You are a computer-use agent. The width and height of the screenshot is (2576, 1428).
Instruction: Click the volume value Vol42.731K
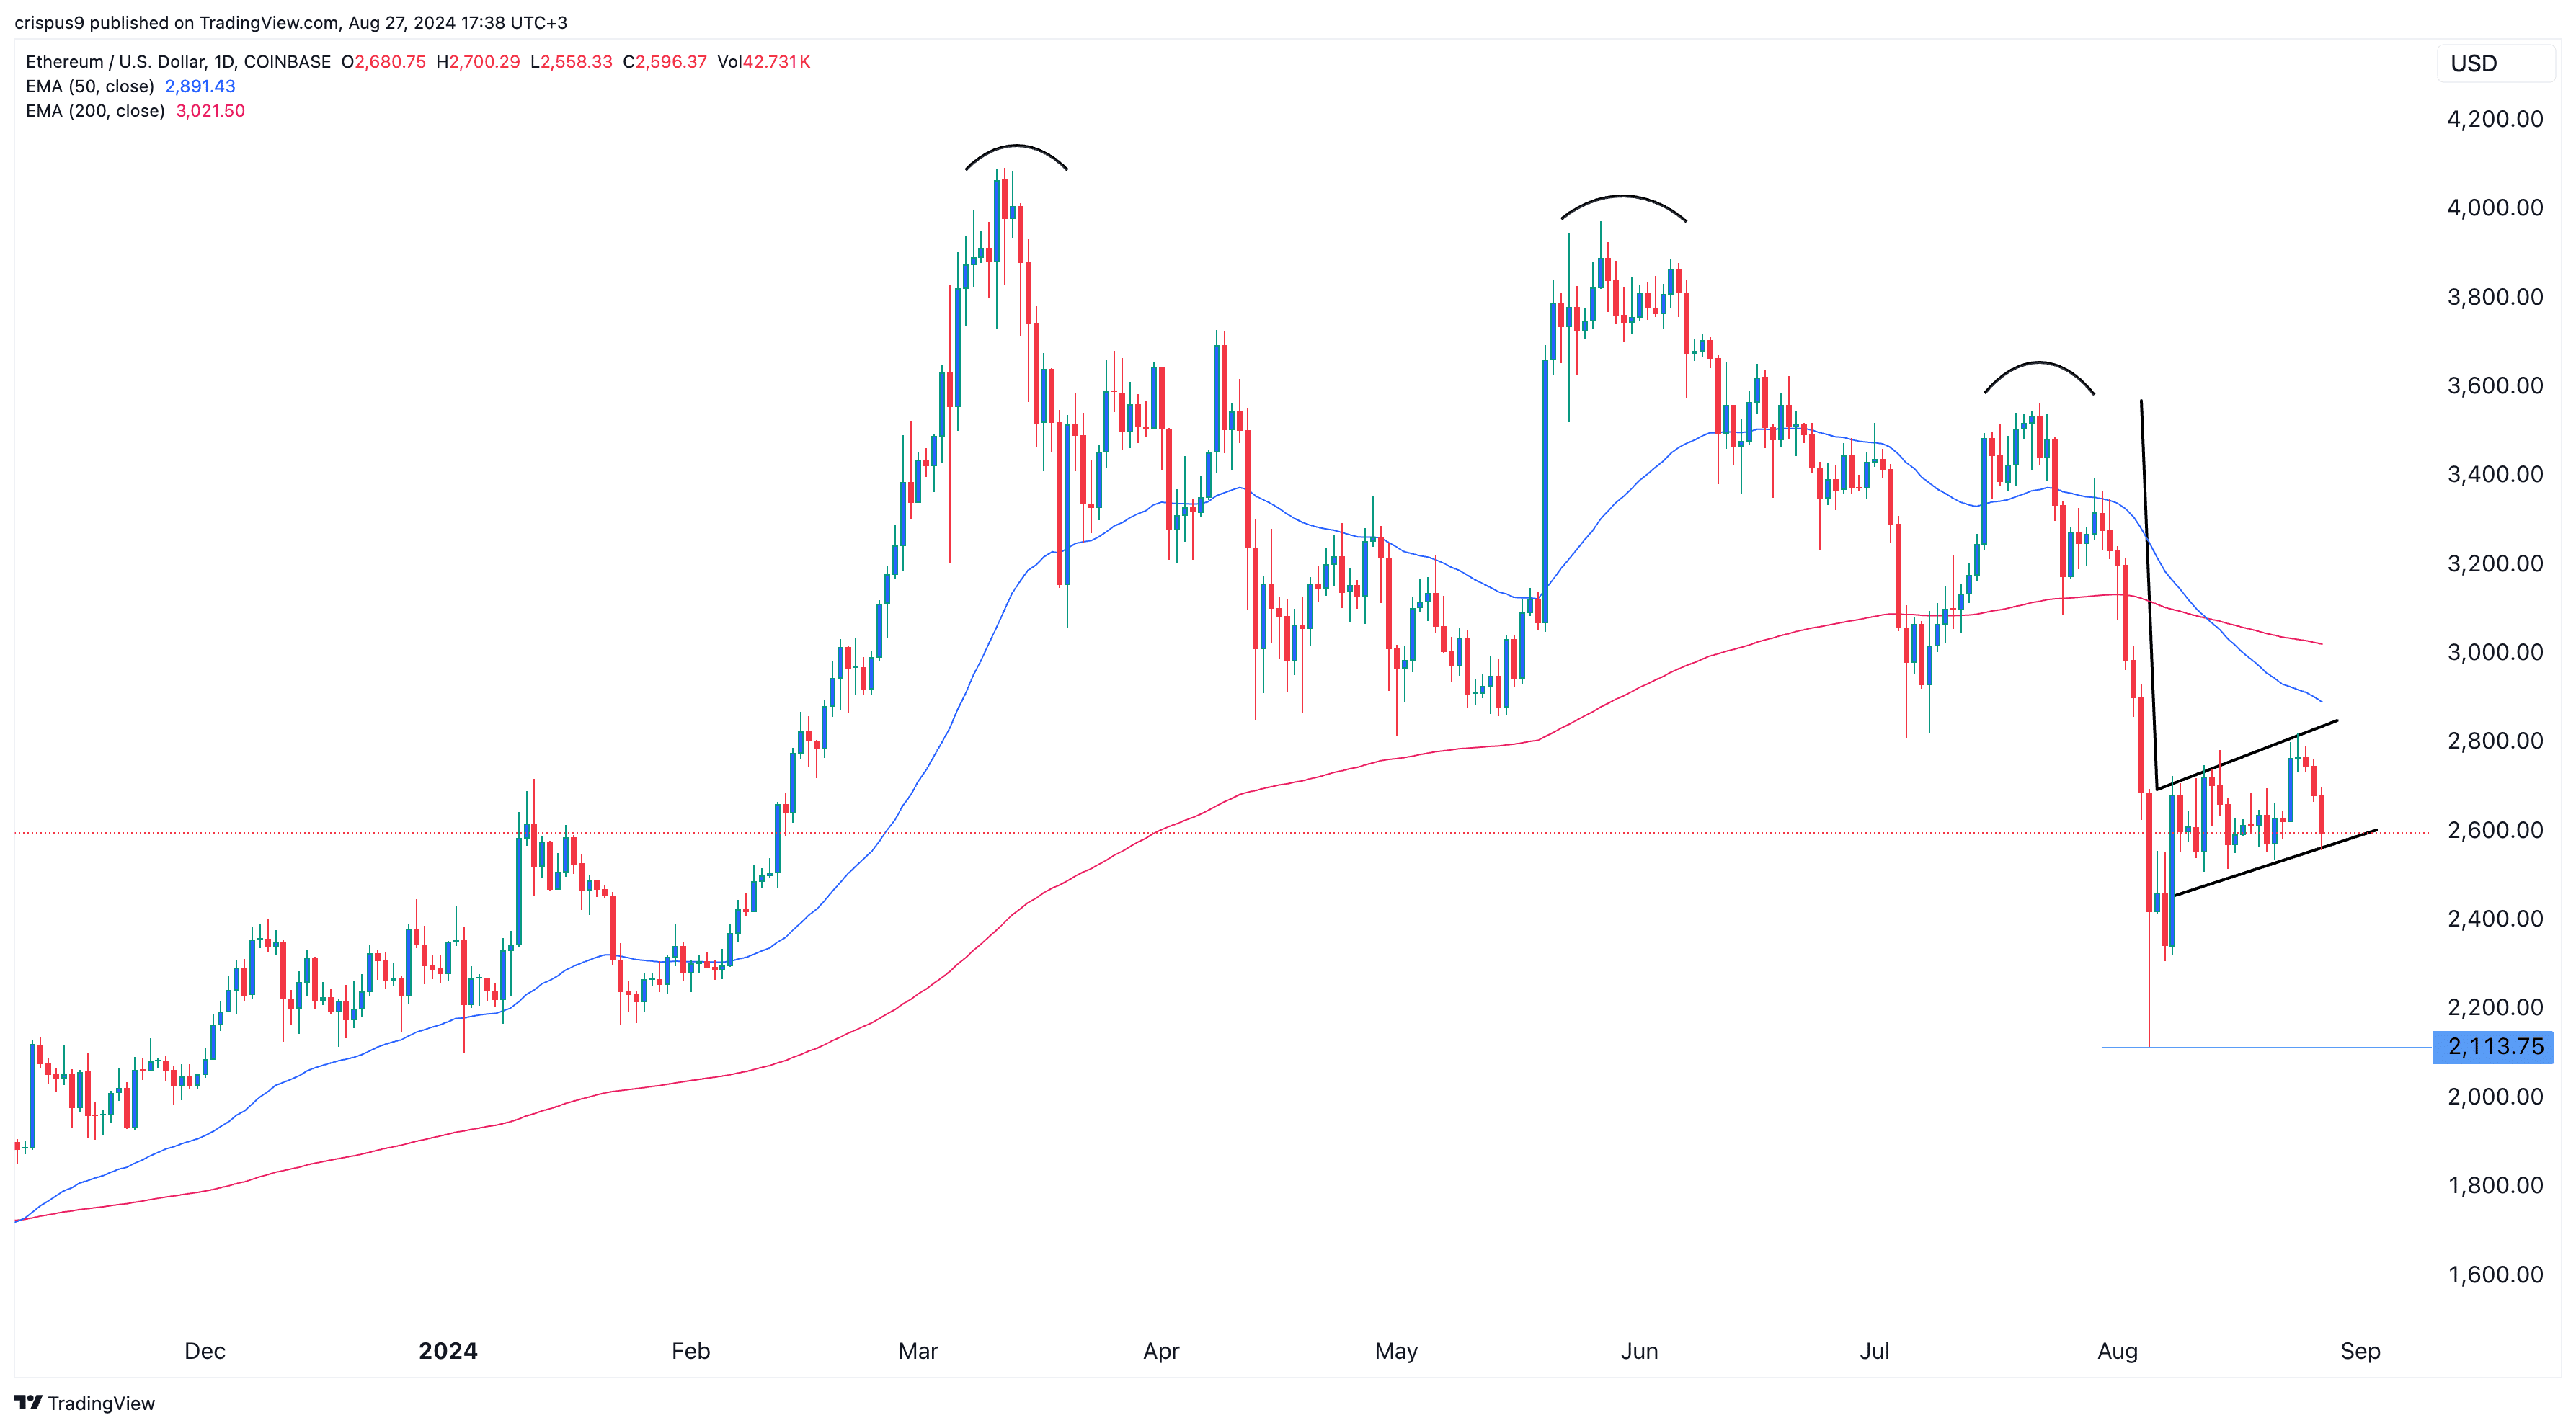(764, 62)
